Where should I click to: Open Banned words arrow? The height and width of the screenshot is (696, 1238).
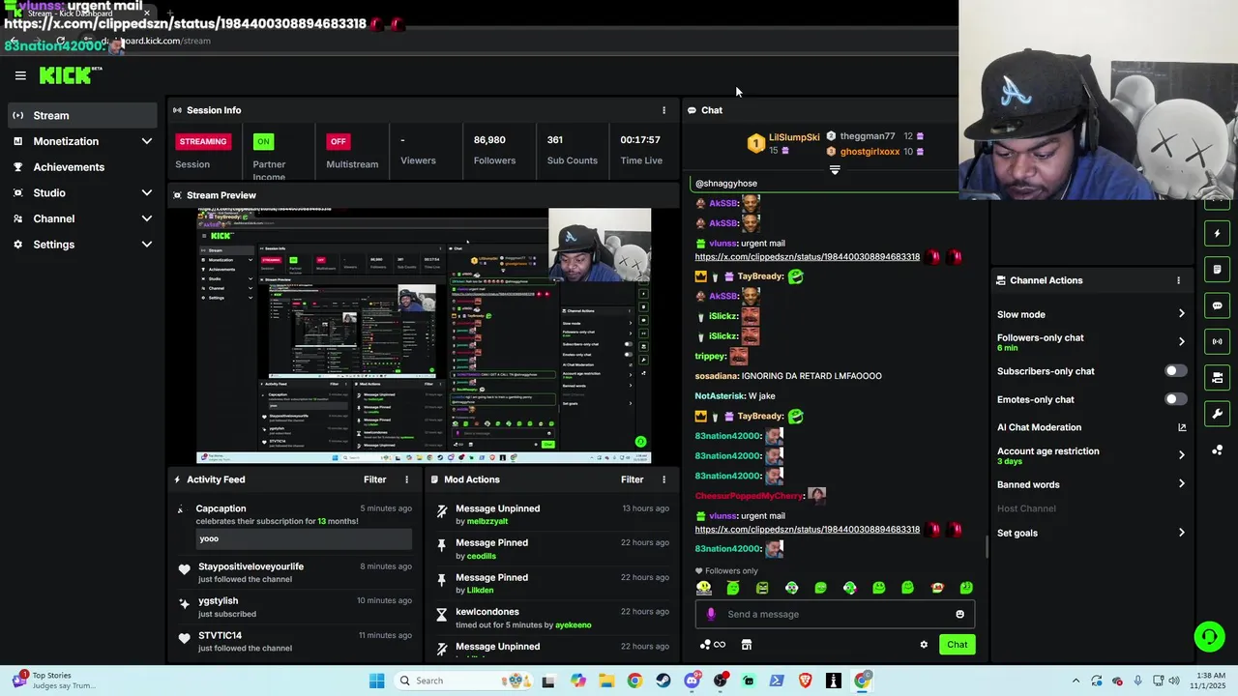tap(1181, 484)
